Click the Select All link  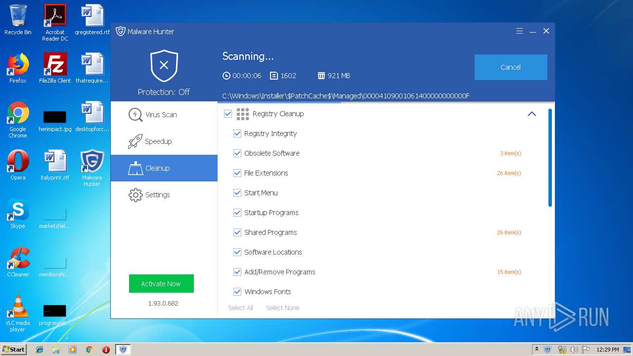240,308
